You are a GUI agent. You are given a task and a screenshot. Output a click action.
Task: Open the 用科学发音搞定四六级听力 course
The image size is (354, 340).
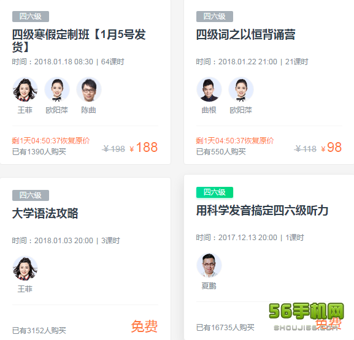(x=262, y=210)
